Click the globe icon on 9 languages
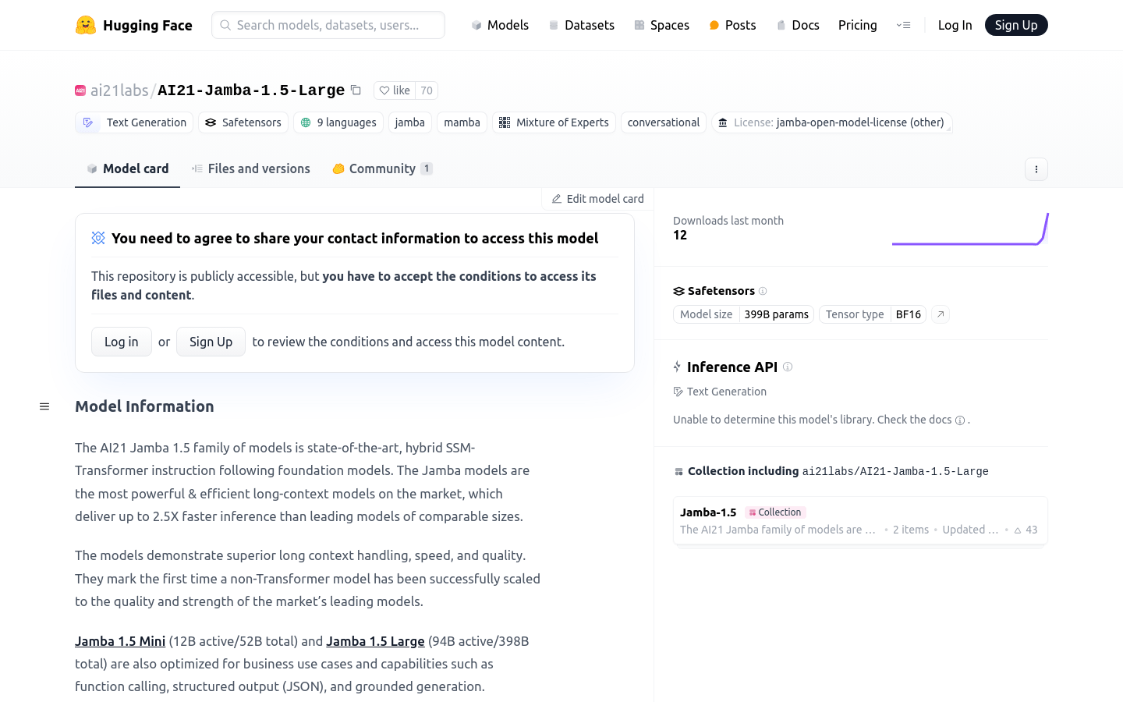This screenshot has height=702, width=1123. tap(306, 122)
